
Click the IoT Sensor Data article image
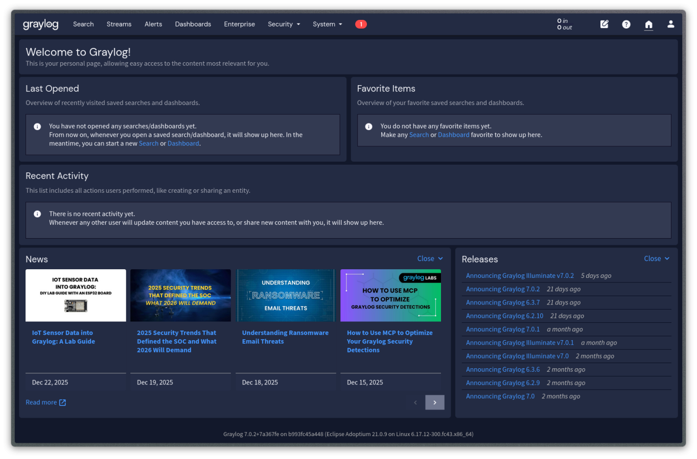click(75, 295)
